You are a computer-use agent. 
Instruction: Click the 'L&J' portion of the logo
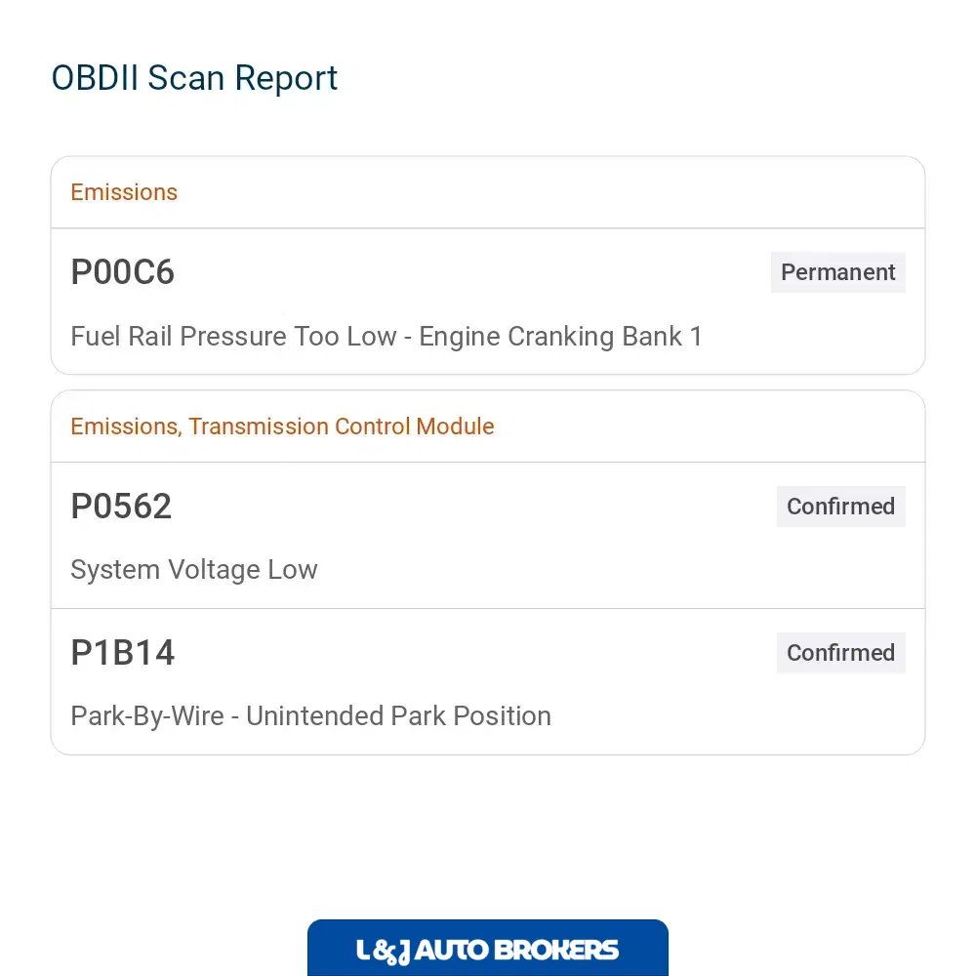pos(383,951)
